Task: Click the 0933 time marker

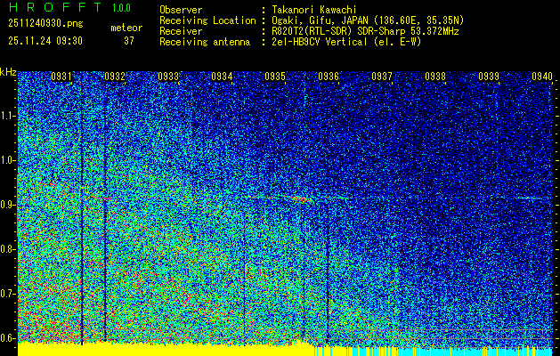Action: click(x=168, y=77)
